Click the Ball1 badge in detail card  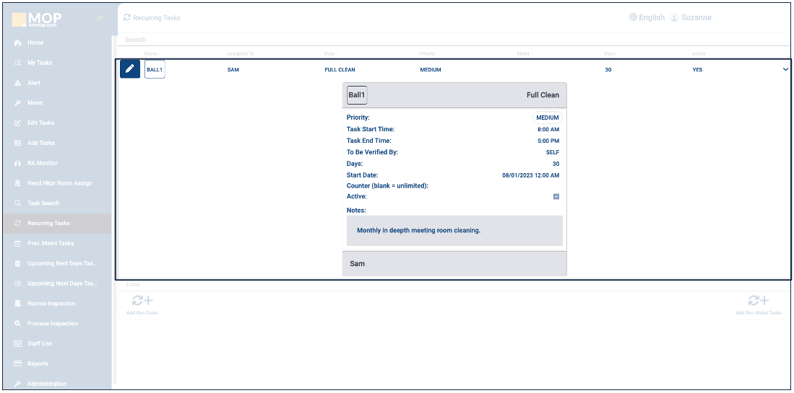pos(357,95)
